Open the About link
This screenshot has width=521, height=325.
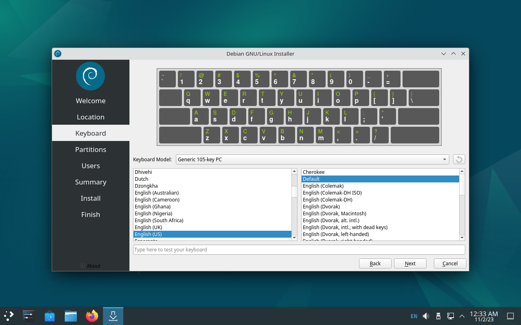[90, 266]
